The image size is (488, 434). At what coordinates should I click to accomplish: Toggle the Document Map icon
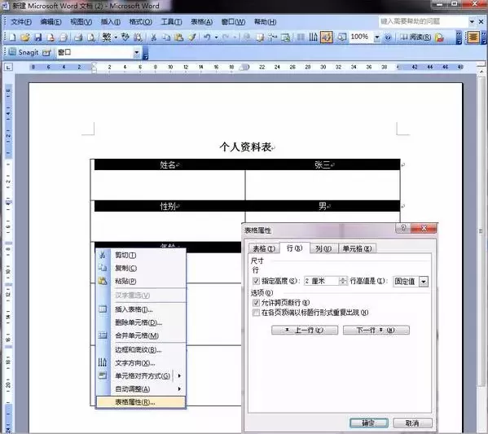point(341,37)
